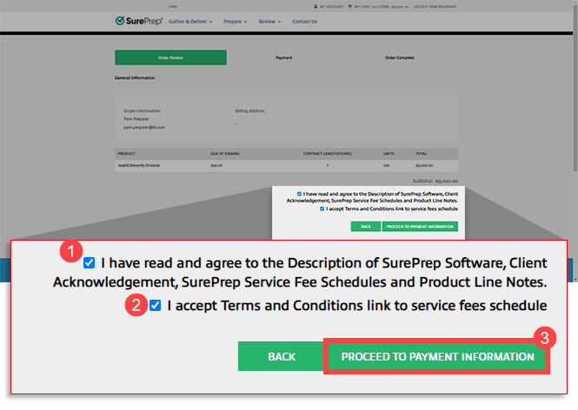This screenshot has height=410, width=578.
Task: Expand the Prepare dropdown menu
Action: 236,22
